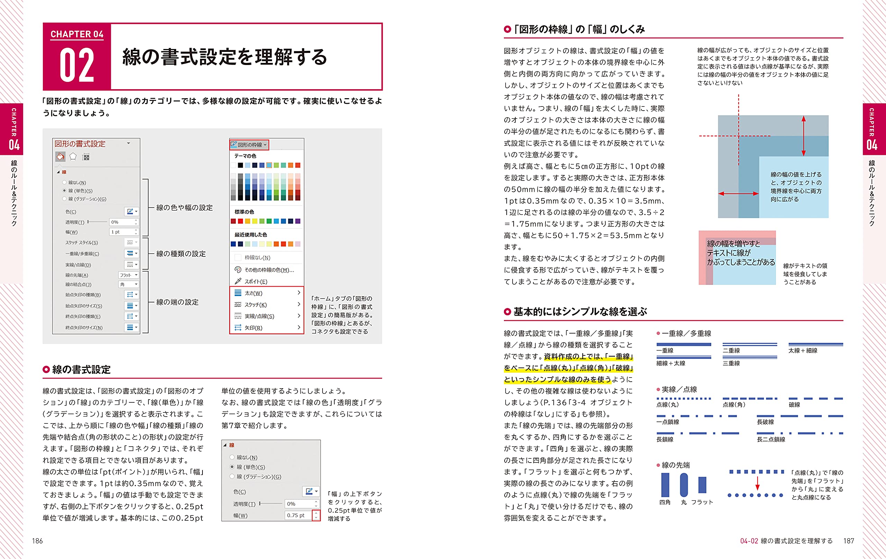Adjust the 透明度 slider in the 1 pt panel
886x559 pixels.
(97, 222)
